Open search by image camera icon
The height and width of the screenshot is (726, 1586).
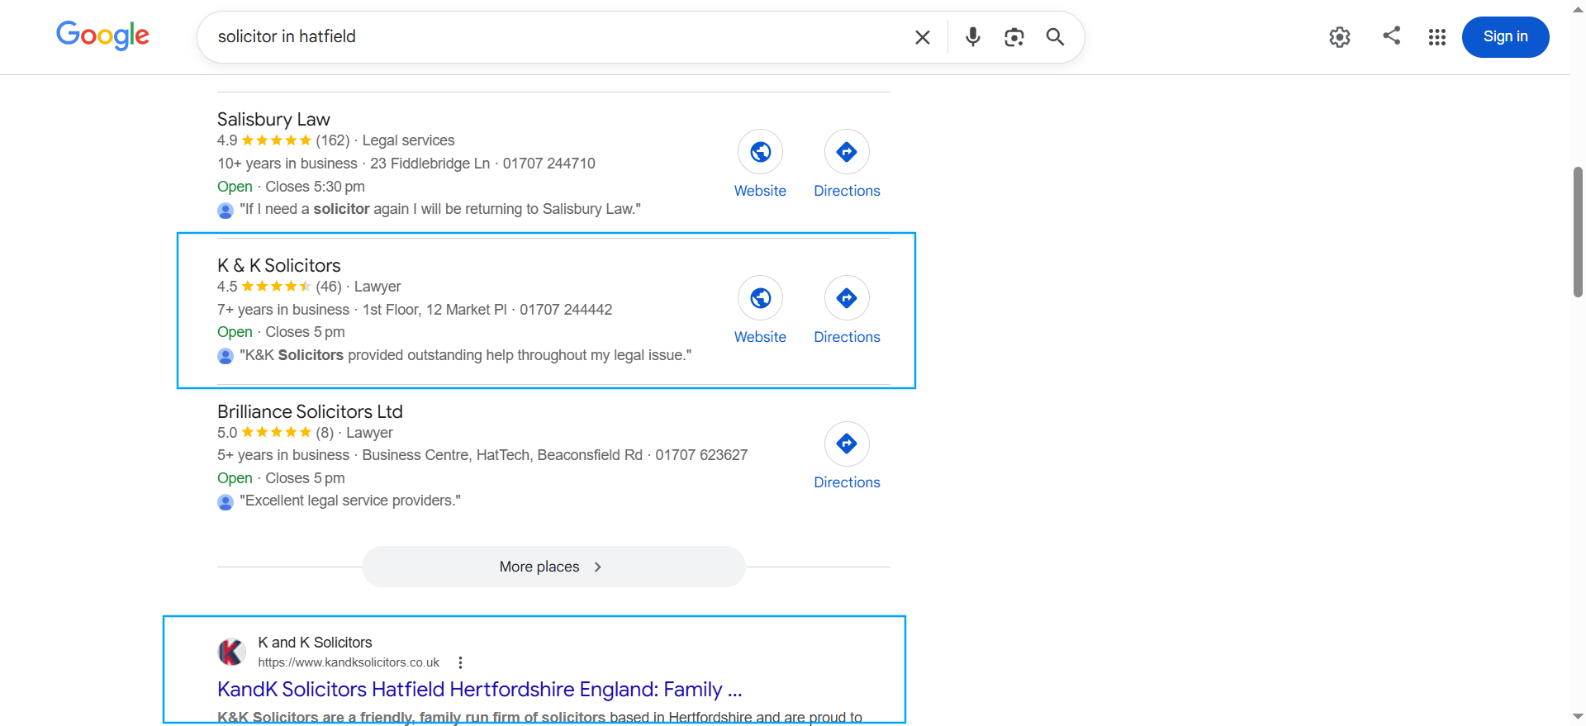[1014, 37]
